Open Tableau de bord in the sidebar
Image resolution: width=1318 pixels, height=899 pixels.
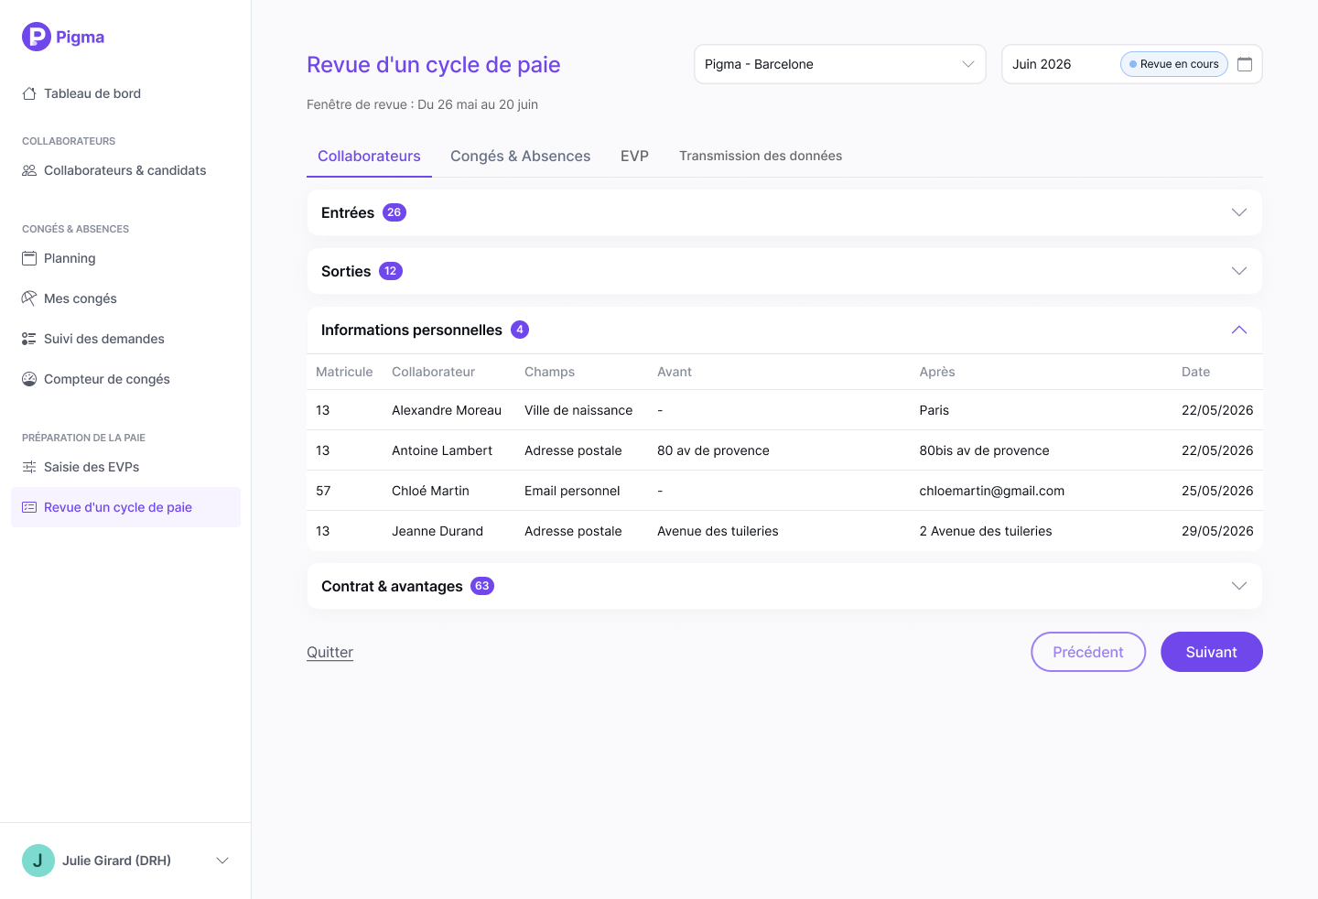[92, 93]
